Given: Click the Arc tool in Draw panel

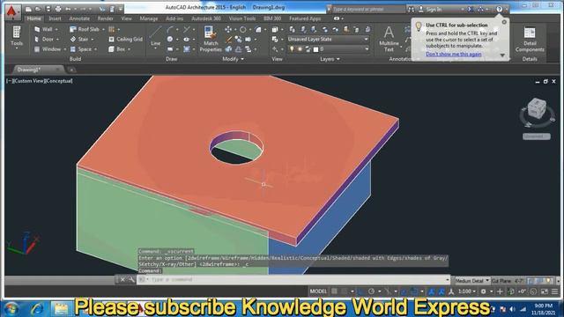Looking at the screenshot, I should [x=170, y=29].
